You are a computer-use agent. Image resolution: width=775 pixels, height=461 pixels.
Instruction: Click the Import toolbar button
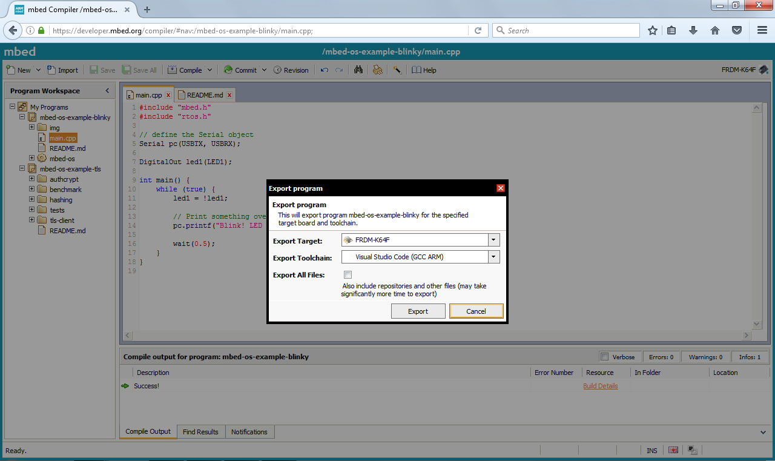63,70
